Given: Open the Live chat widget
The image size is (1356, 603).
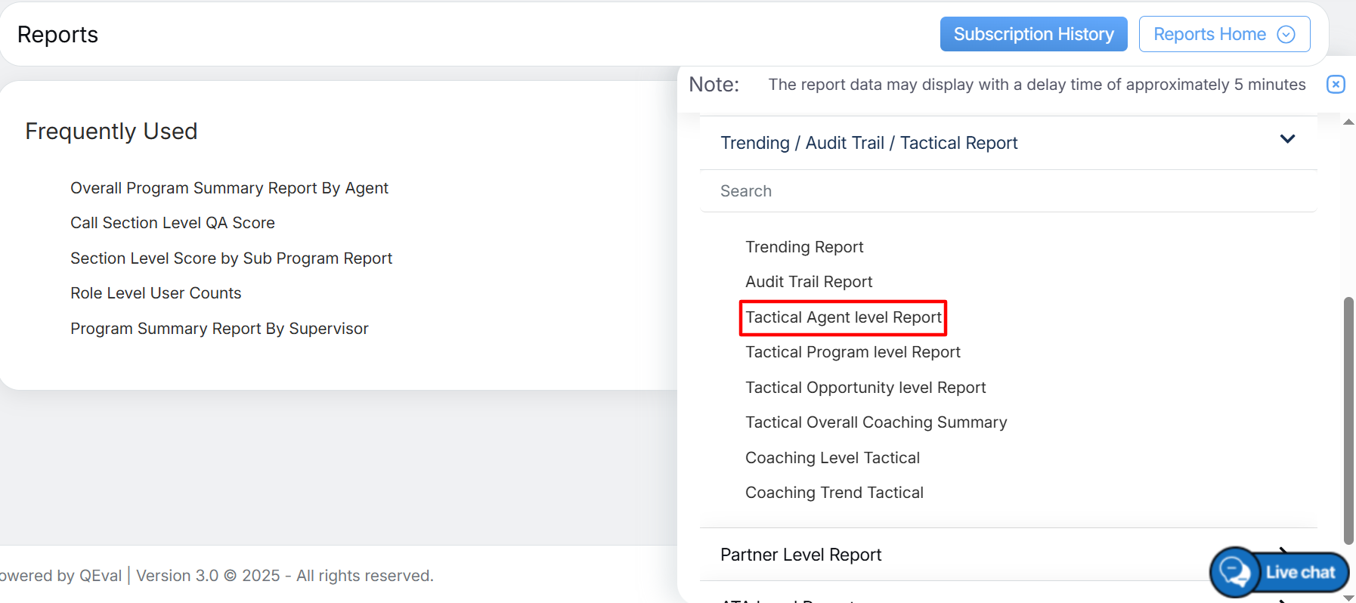Looking at the screenshot, I should pos(1280,572).
